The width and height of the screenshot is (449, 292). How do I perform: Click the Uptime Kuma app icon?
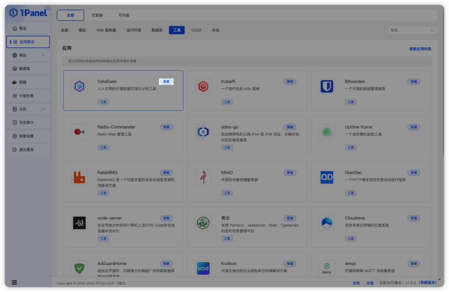click(x=327, y=131)
